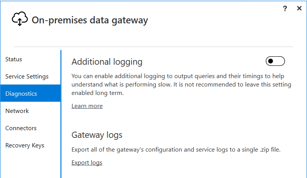
Task: Click the Export logs link
Action: (87, 163)
